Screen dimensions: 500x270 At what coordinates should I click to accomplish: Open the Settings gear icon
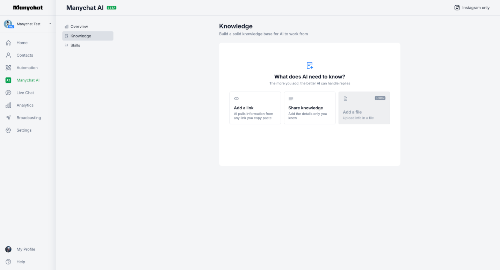pyautogui.click(x=8, y=130)
